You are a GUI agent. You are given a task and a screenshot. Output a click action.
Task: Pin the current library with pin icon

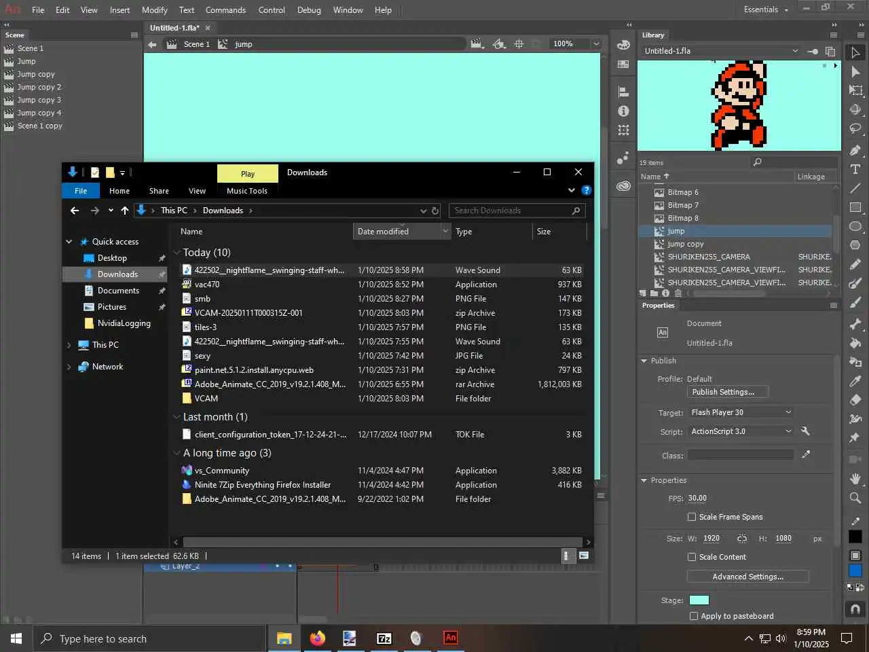[813, 51]
